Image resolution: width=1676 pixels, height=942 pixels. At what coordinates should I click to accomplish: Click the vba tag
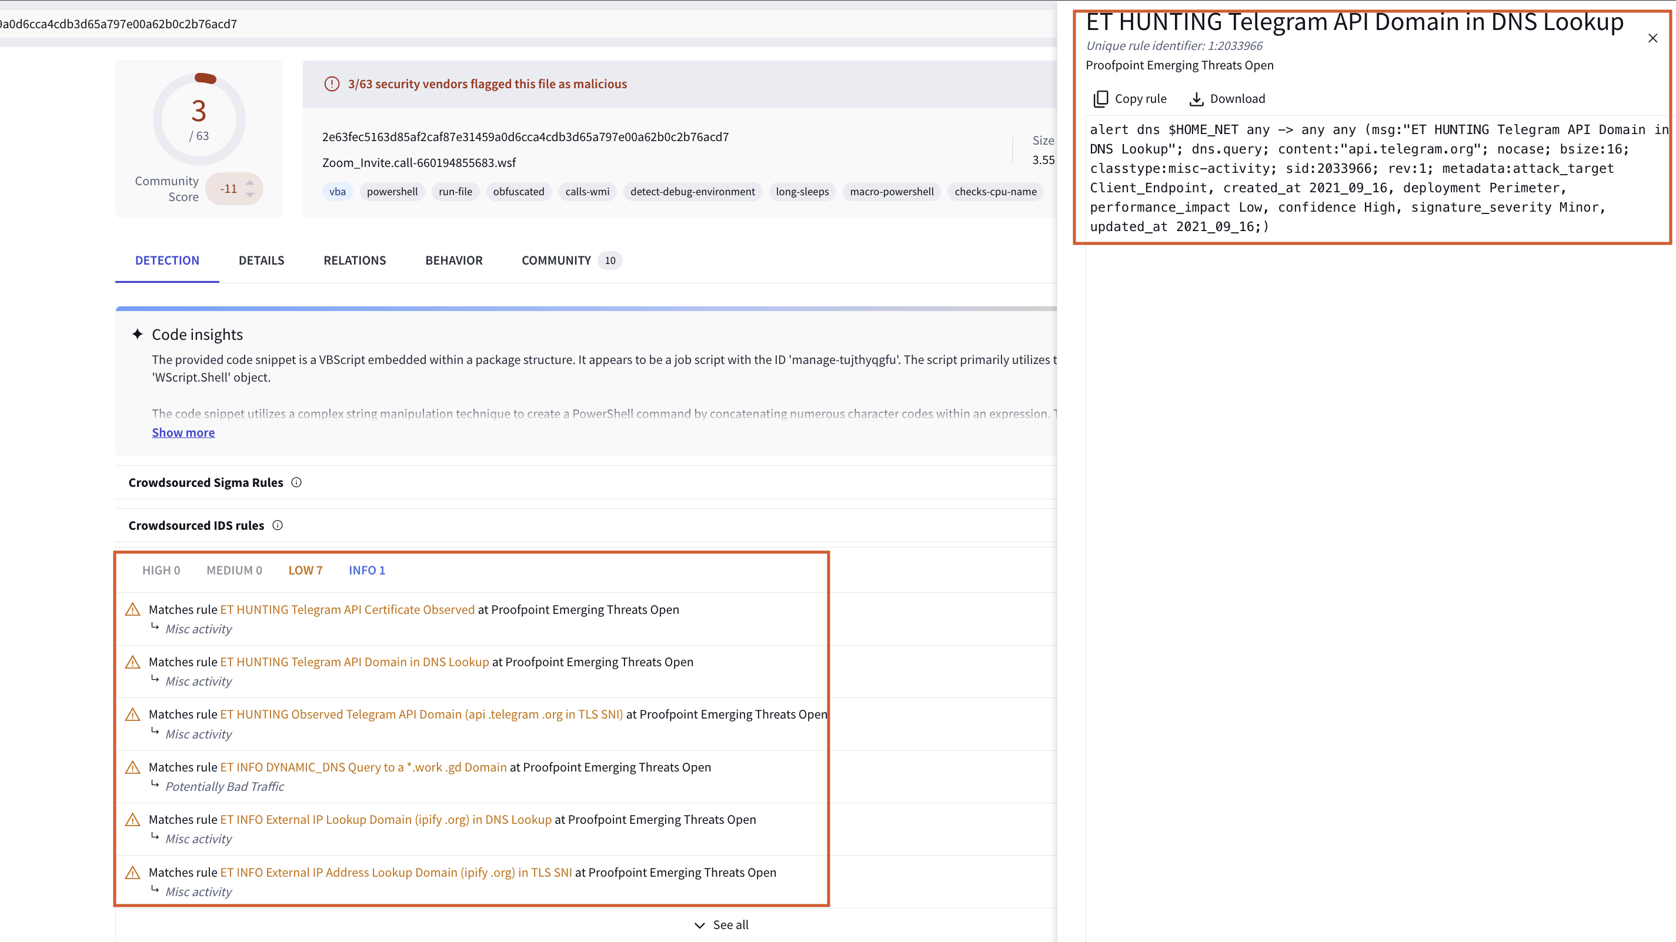338,192
